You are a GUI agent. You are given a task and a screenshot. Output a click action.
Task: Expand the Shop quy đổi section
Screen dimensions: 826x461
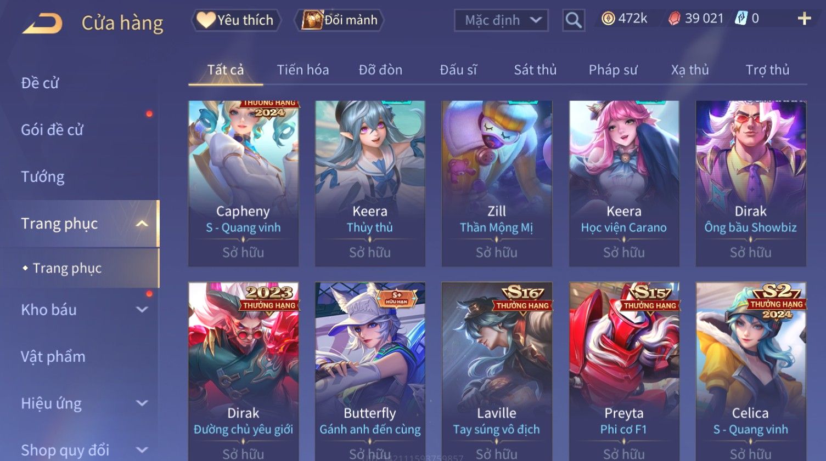pyautogui.click(x=142, y=450)
